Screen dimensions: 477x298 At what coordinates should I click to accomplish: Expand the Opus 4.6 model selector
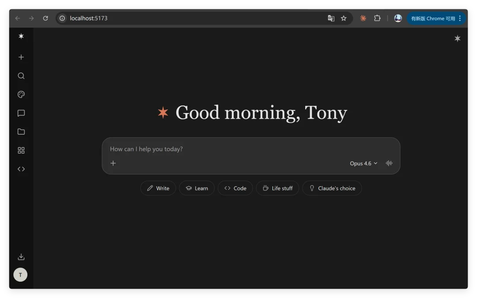pos(363,163)
